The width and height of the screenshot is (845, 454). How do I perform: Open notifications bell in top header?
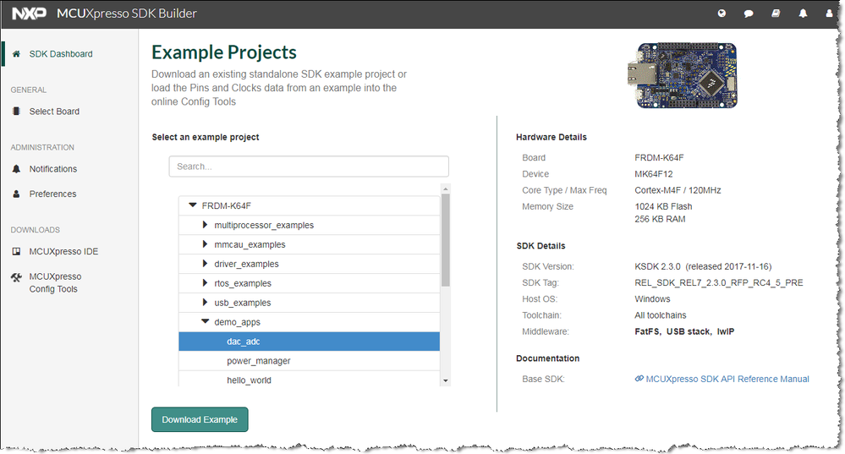pyautogui.click(x=803, y=14)
